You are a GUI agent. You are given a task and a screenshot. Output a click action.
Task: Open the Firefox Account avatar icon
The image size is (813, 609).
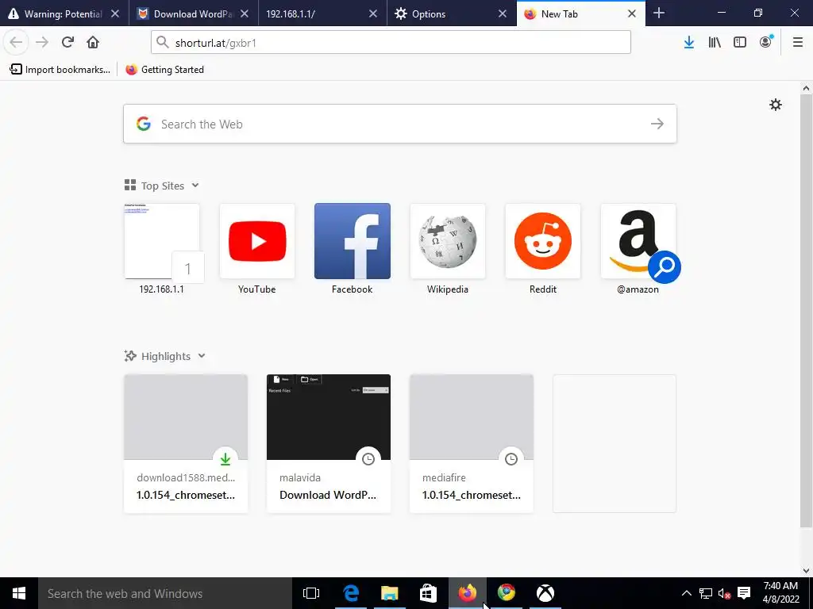[x=766, y=42]
